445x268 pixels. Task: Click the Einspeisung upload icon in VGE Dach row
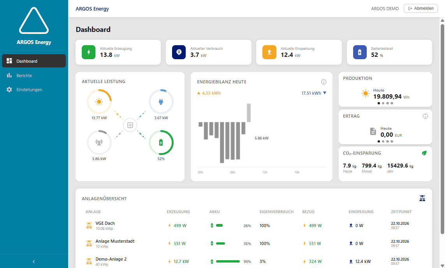pyautogui.click(x=351, y=226)
